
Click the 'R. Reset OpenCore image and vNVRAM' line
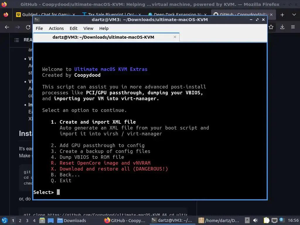101,163
